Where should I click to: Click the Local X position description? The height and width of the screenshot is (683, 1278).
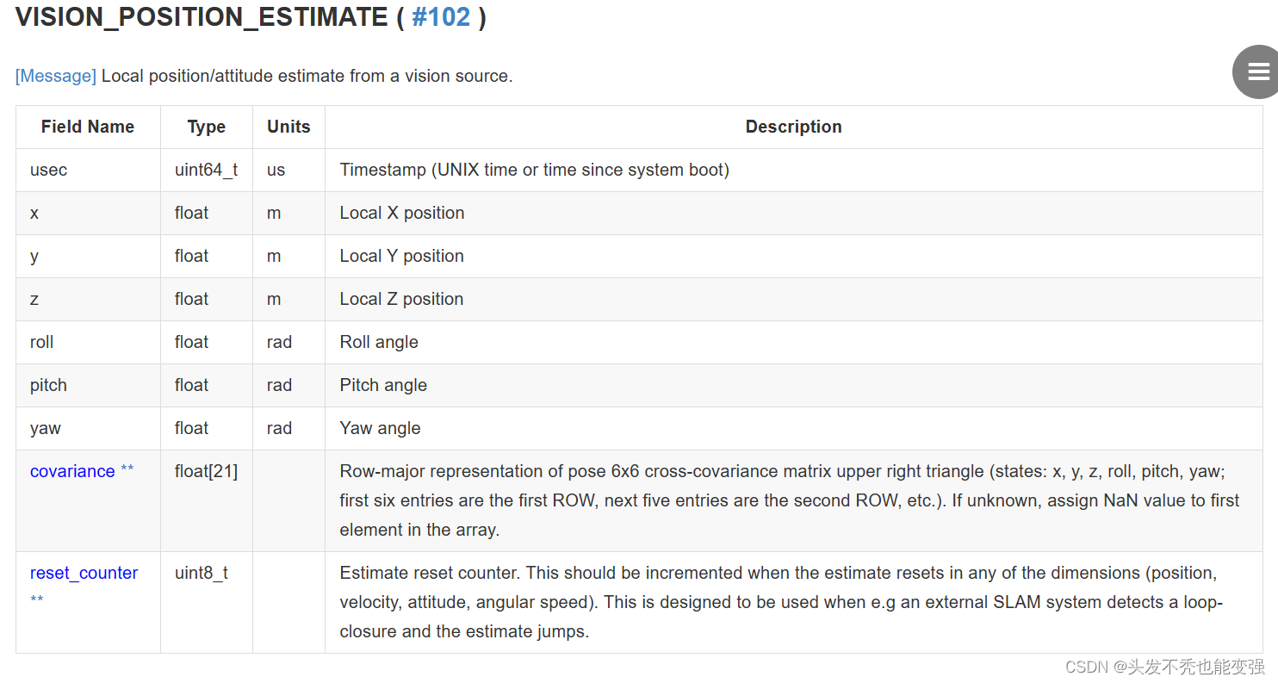[402, 213]
